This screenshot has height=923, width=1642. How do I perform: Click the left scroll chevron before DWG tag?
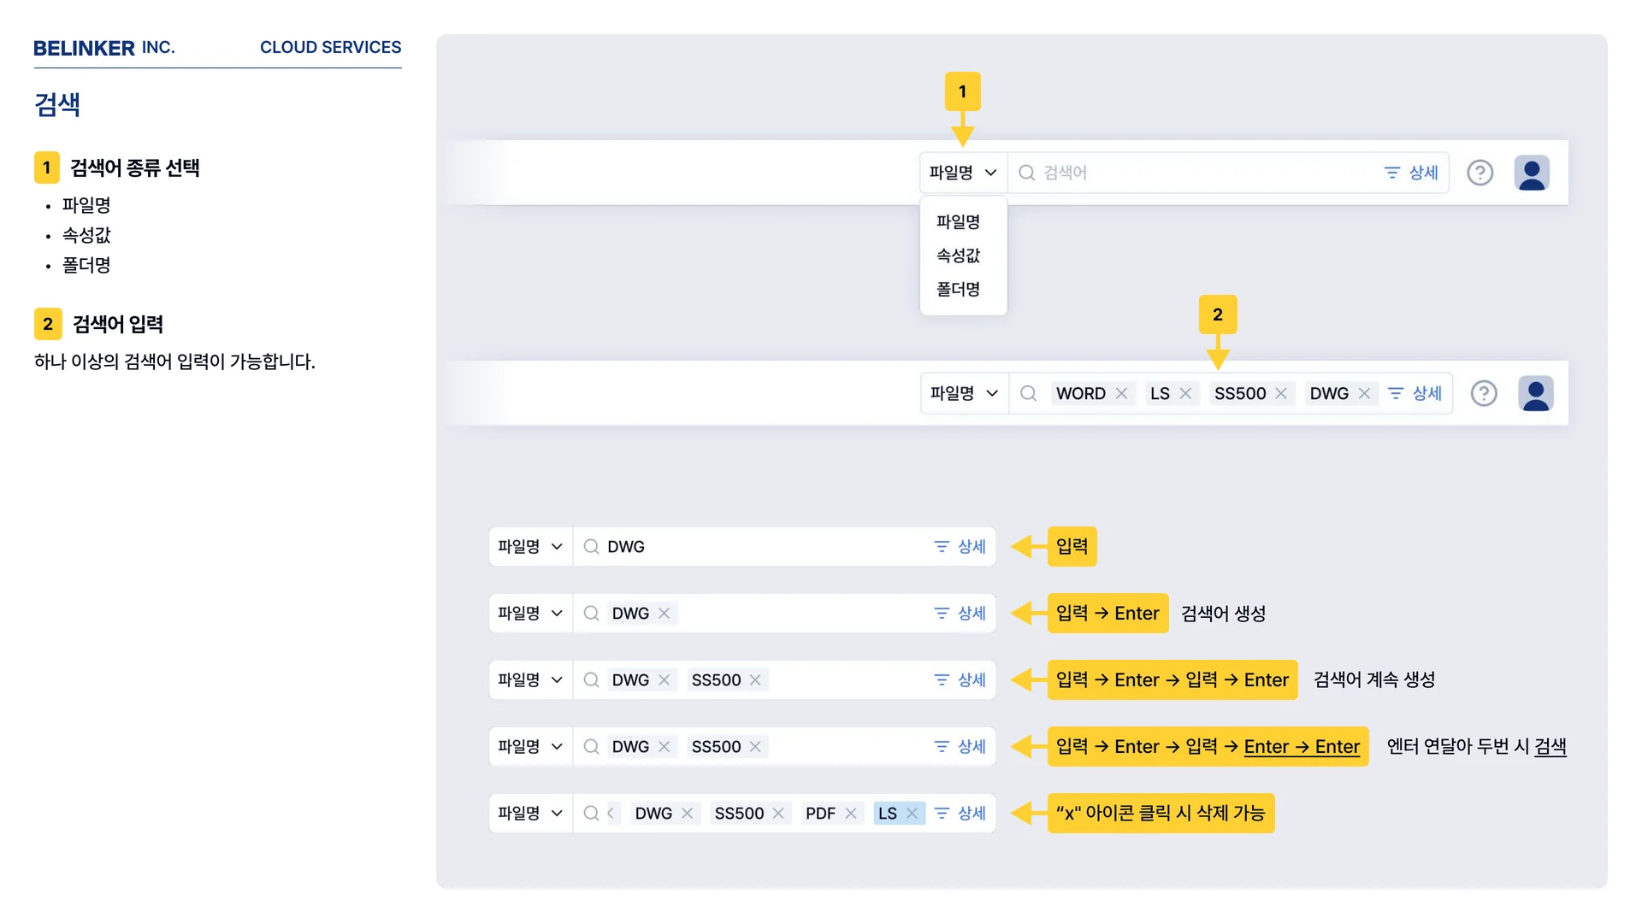tap(611, 814)
